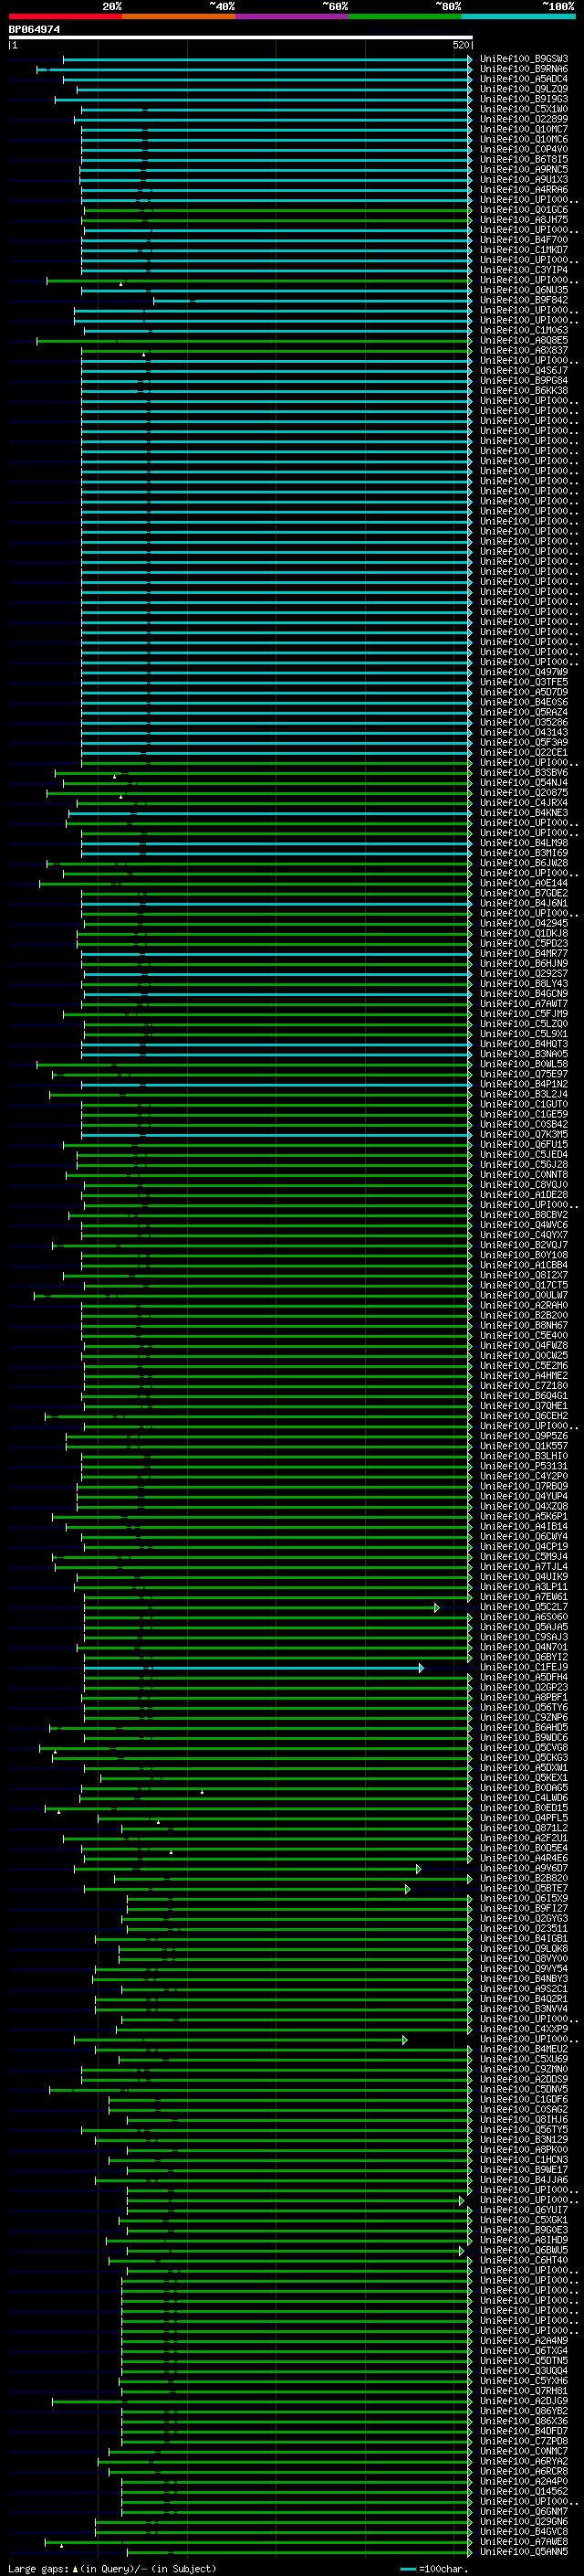Screen dimensions: 584x2576
Task: Click the UniRef100_Q01GC6 entry
Action: (524, 210)
